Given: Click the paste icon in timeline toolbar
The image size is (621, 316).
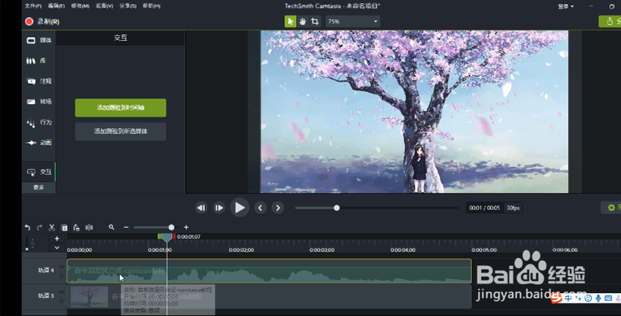Looking at the screenshot, I should click(77, 227).
